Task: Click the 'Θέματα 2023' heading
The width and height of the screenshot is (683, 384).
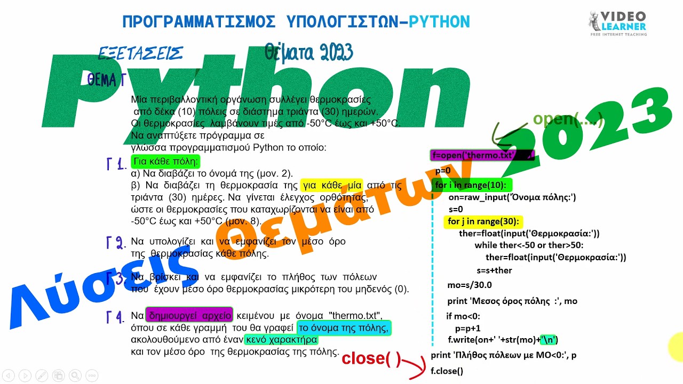Action: [309, 52]
